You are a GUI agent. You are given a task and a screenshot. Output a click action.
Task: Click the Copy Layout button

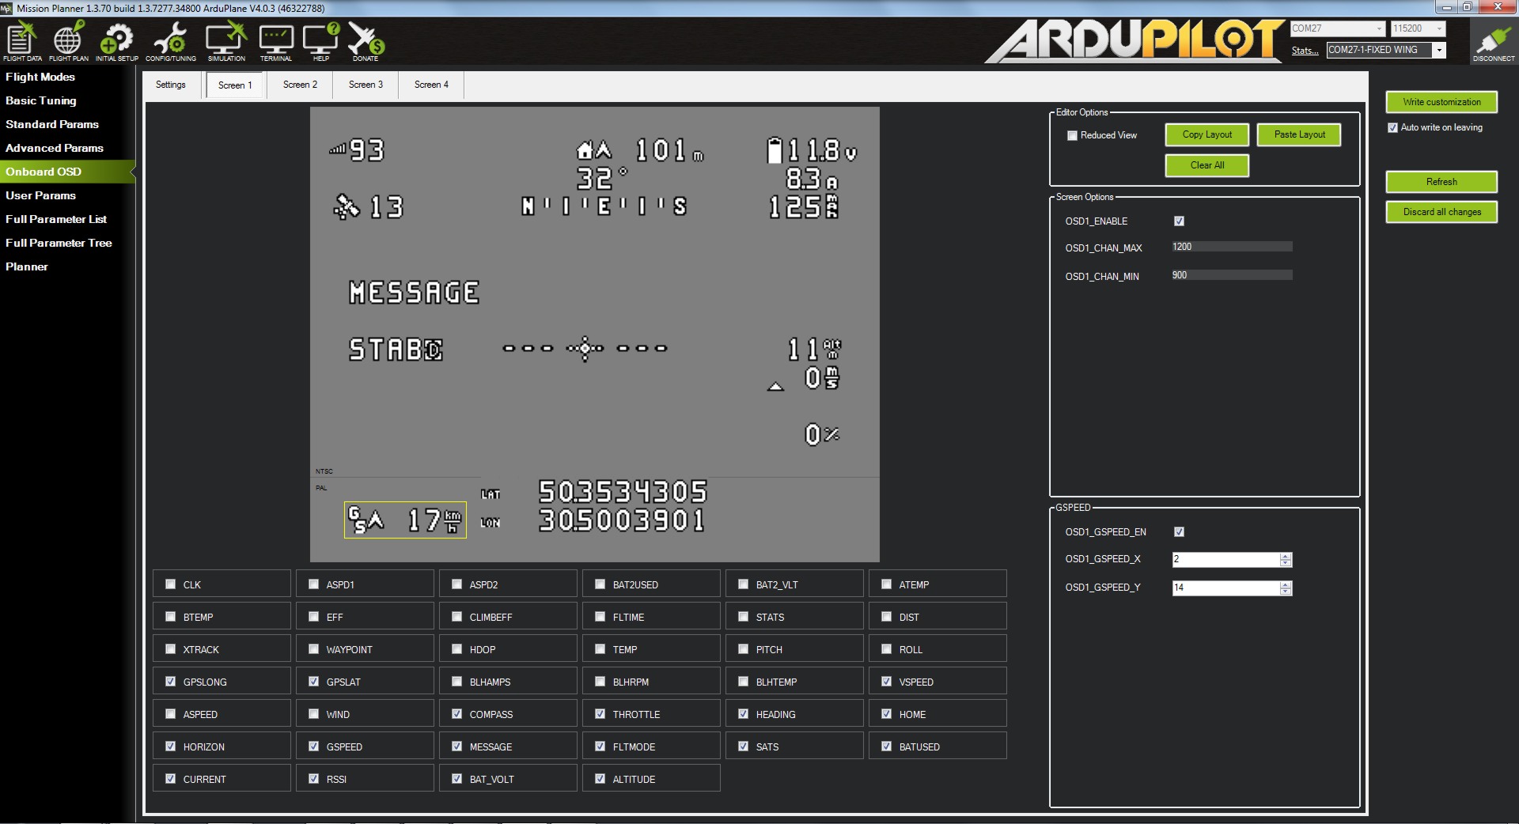coord(1206,134)
